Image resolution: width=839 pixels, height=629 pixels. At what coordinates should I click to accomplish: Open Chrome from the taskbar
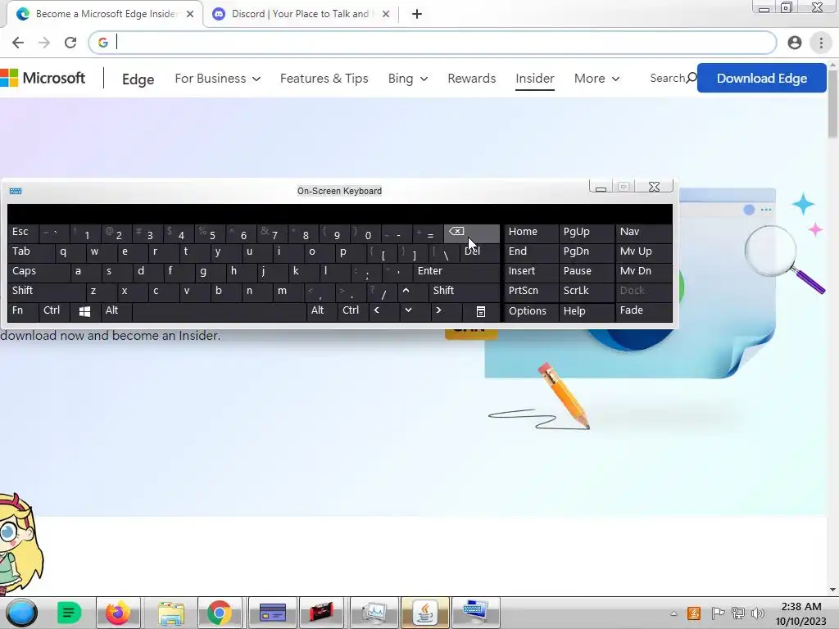coord(220,613)
